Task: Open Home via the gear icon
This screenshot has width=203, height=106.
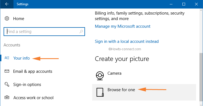Action: tap(7, 18)
